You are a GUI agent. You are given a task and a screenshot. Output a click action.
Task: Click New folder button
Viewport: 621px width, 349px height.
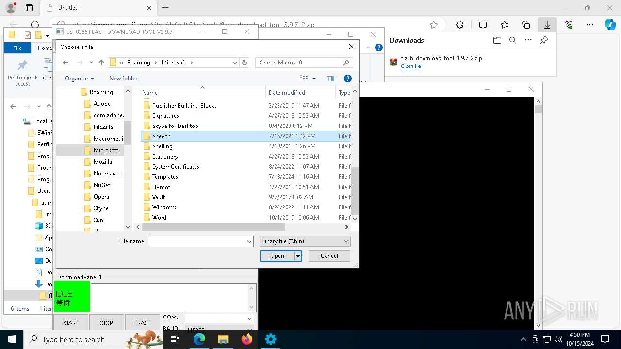coord(123,79)
